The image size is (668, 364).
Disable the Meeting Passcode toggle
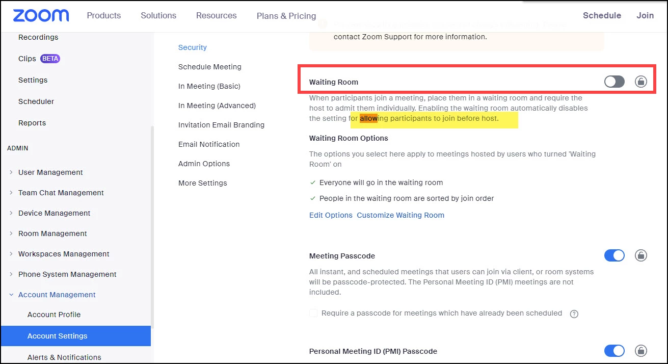[x=614, y=255]
